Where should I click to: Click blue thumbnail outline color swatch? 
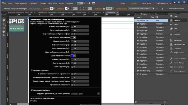pos(72,56)
